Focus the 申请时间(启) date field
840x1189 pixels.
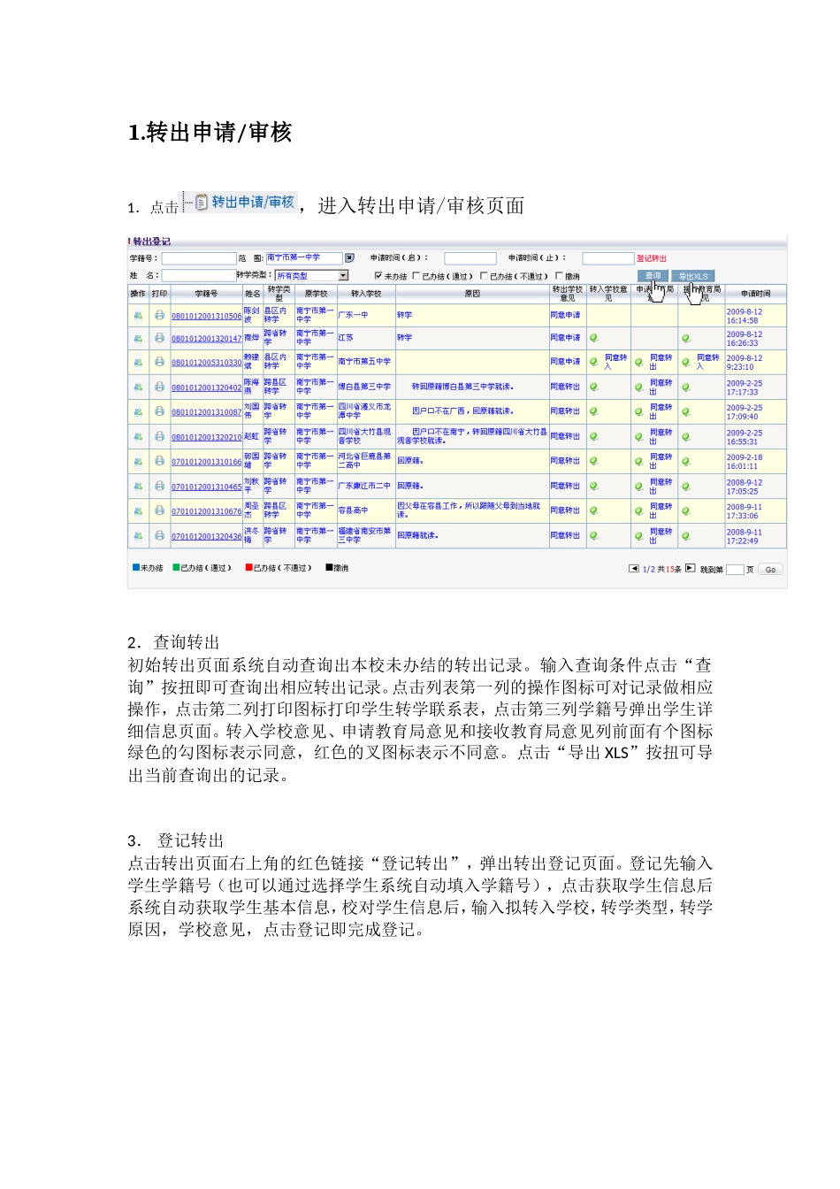[470, 258]
